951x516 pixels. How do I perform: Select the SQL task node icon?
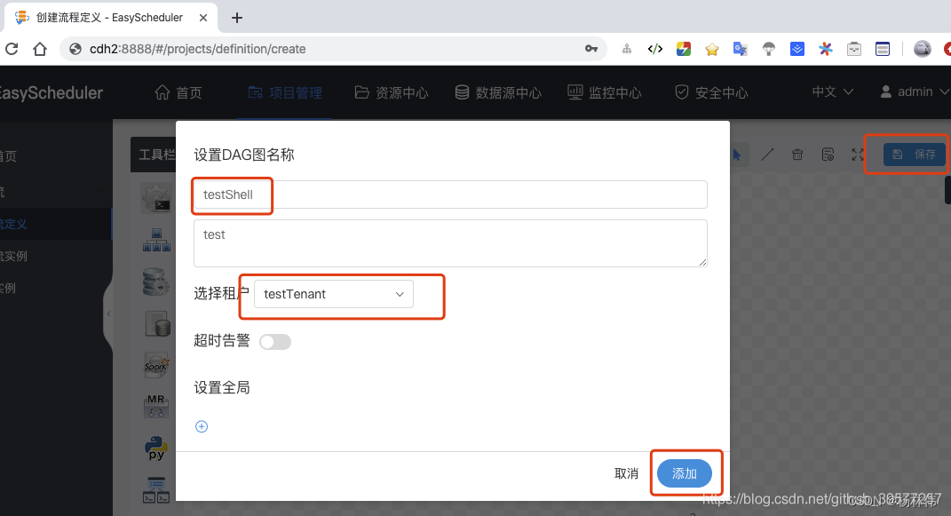158,324
